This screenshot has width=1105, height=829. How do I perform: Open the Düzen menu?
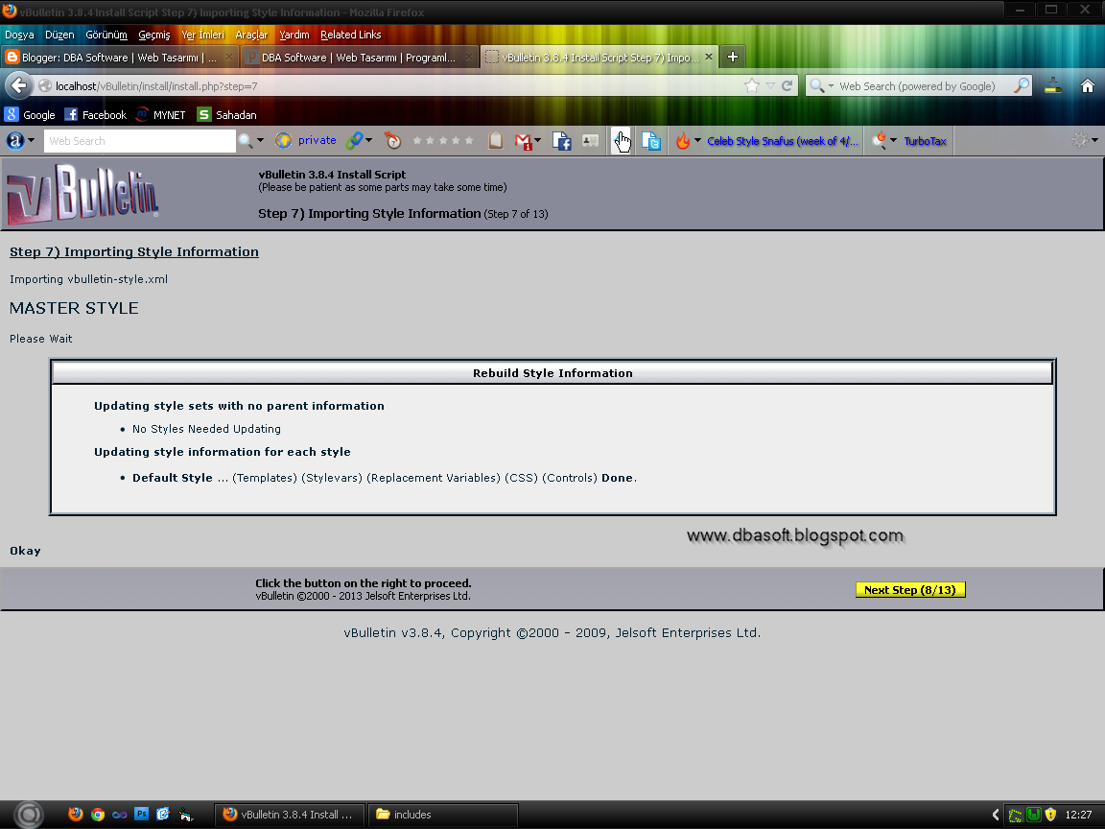(59, 35)
